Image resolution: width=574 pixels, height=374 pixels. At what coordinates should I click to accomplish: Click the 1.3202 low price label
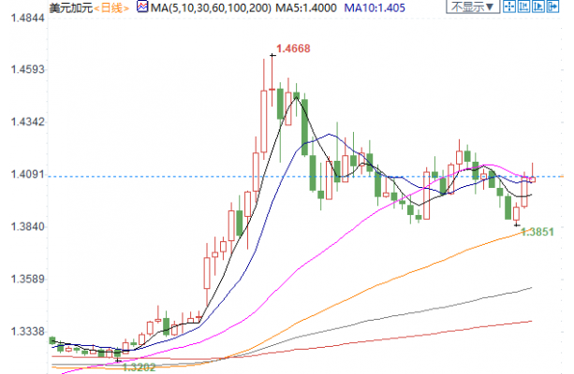pos(139,367)
